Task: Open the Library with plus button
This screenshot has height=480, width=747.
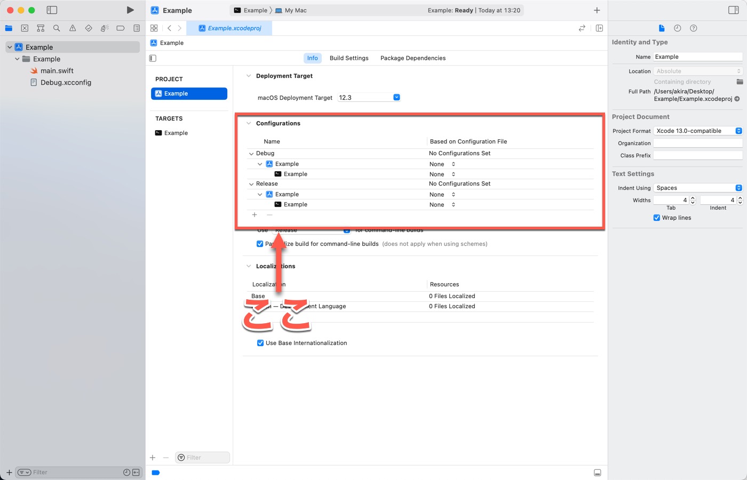Action: pyautogui.click(x=597, y=10)
